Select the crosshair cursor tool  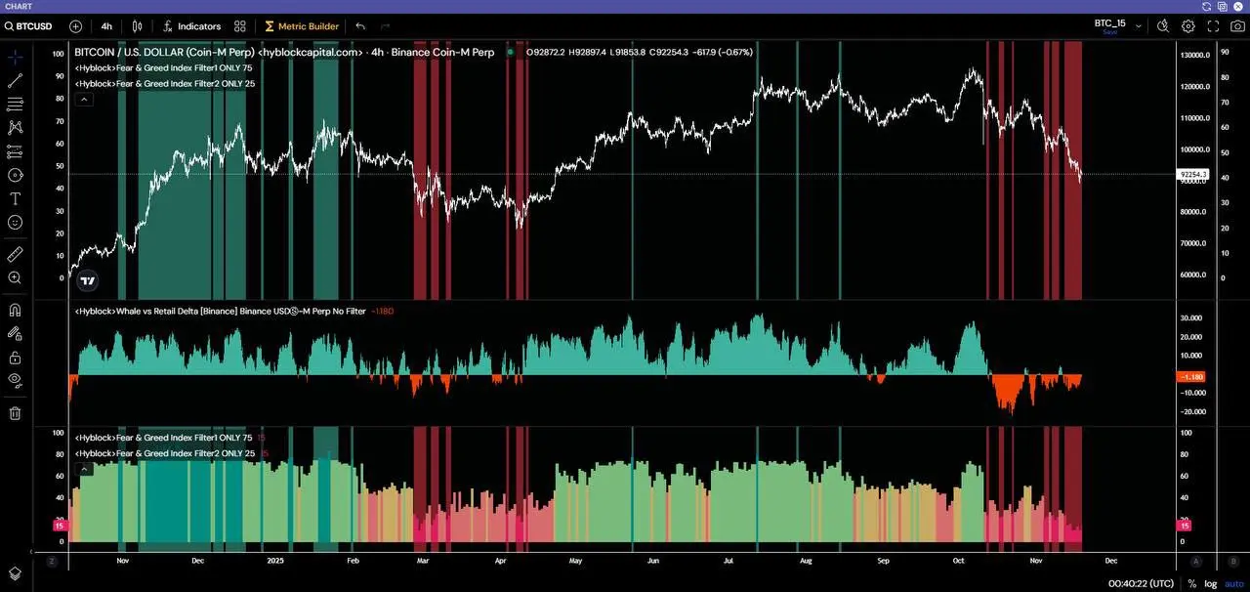click(15, 58)
